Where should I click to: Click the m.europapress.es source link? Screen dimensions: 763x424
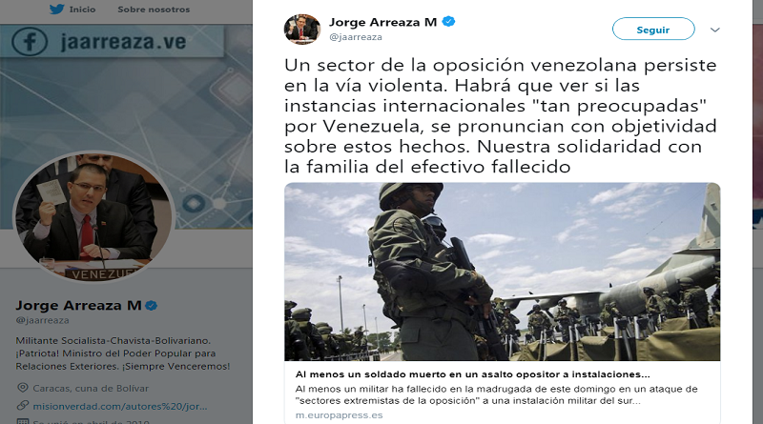tap(340, 415)
